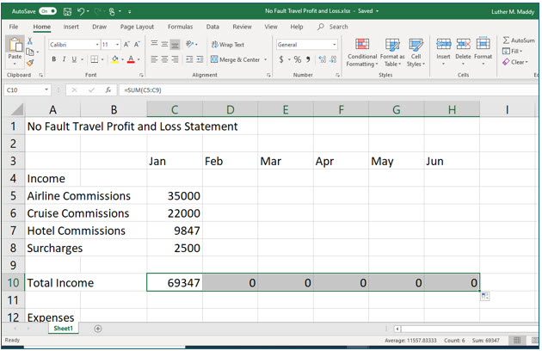Click the Orientation text angle icon
The image size is (542, 351).
[190, 44]
